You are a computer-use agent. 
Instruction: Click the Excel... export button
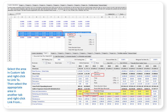tap(122, 14)
